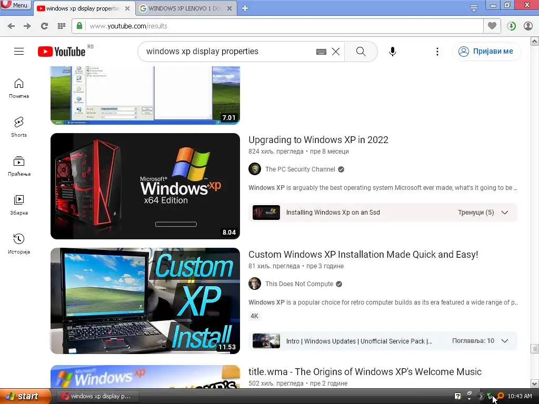
Task: Open Историја history in the sidebar
Action: tap(19, 244)
